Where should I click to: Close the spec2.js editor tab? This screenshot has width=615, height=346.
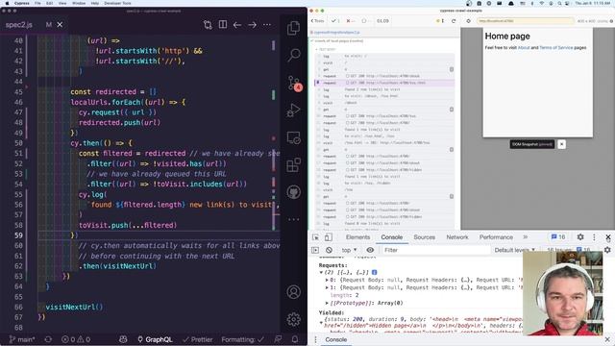(x=60, y=25)
